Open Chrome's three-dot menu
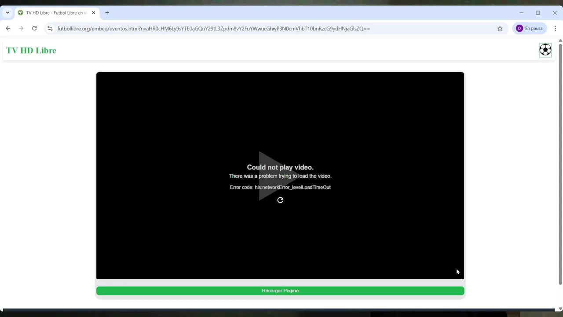The height and width of the screenshot is (317, 563). (555, 28)
